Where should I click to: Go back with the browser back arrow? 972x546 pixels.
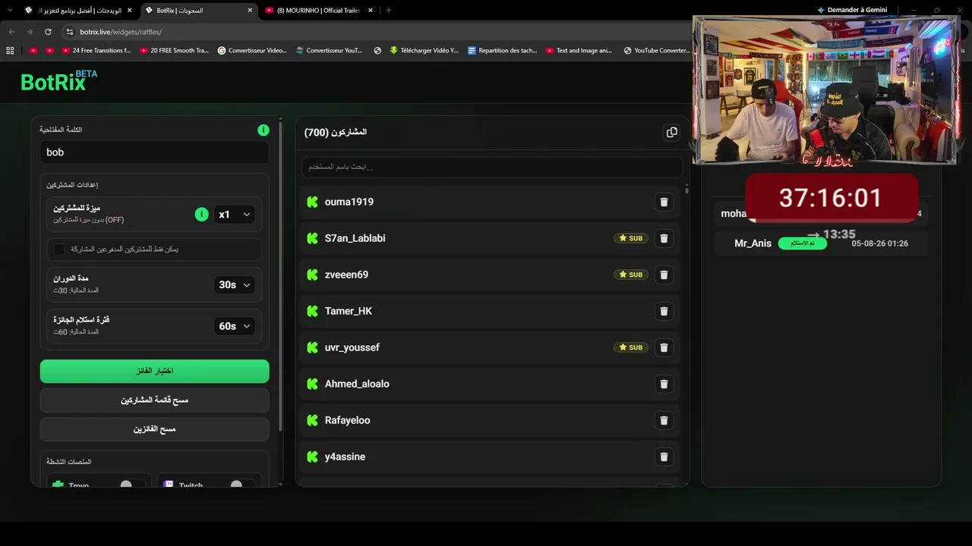11,32
